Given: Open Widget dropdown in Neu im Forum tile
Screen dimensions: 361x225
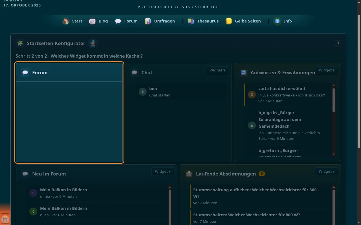Looking at the screenshot, I should [163, 172].
